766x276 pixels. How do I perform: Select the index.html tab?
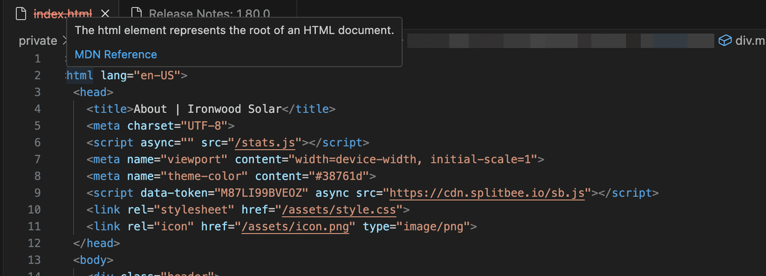[63, 13]
